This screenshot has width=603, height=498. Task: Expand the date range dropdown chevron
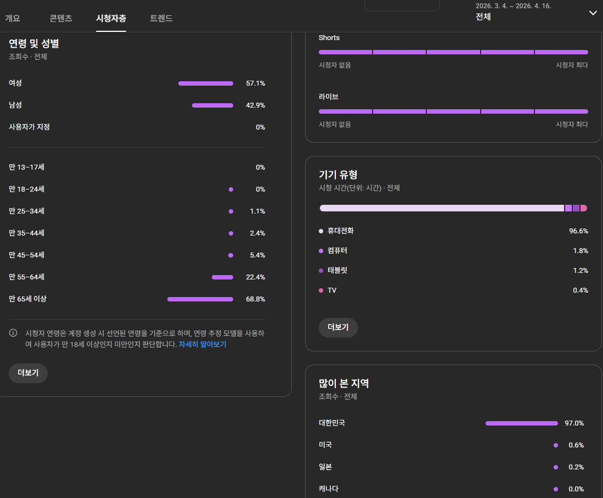tap(593, 13)
